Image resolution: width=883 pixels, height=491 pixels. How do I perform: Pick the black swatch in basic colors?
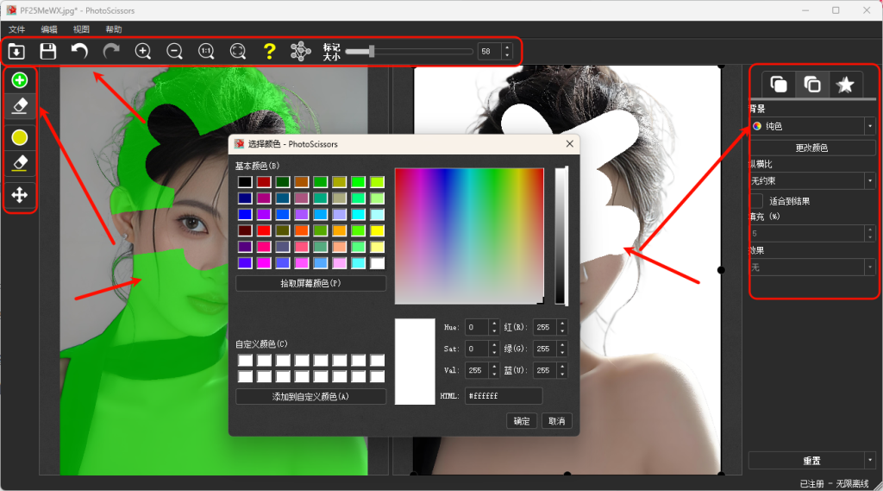[x=245, y=182]
